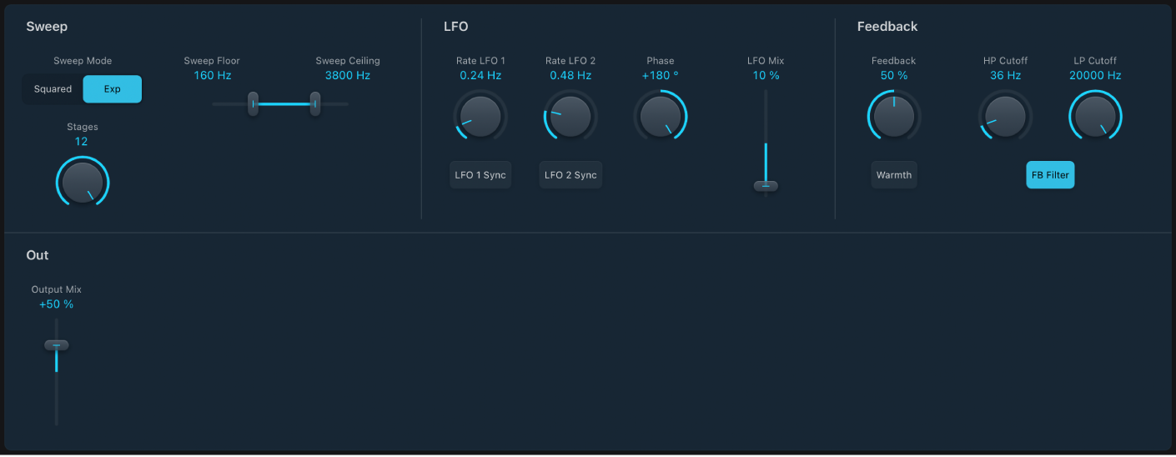Click the Output Mix slider handle

(57, 344)
